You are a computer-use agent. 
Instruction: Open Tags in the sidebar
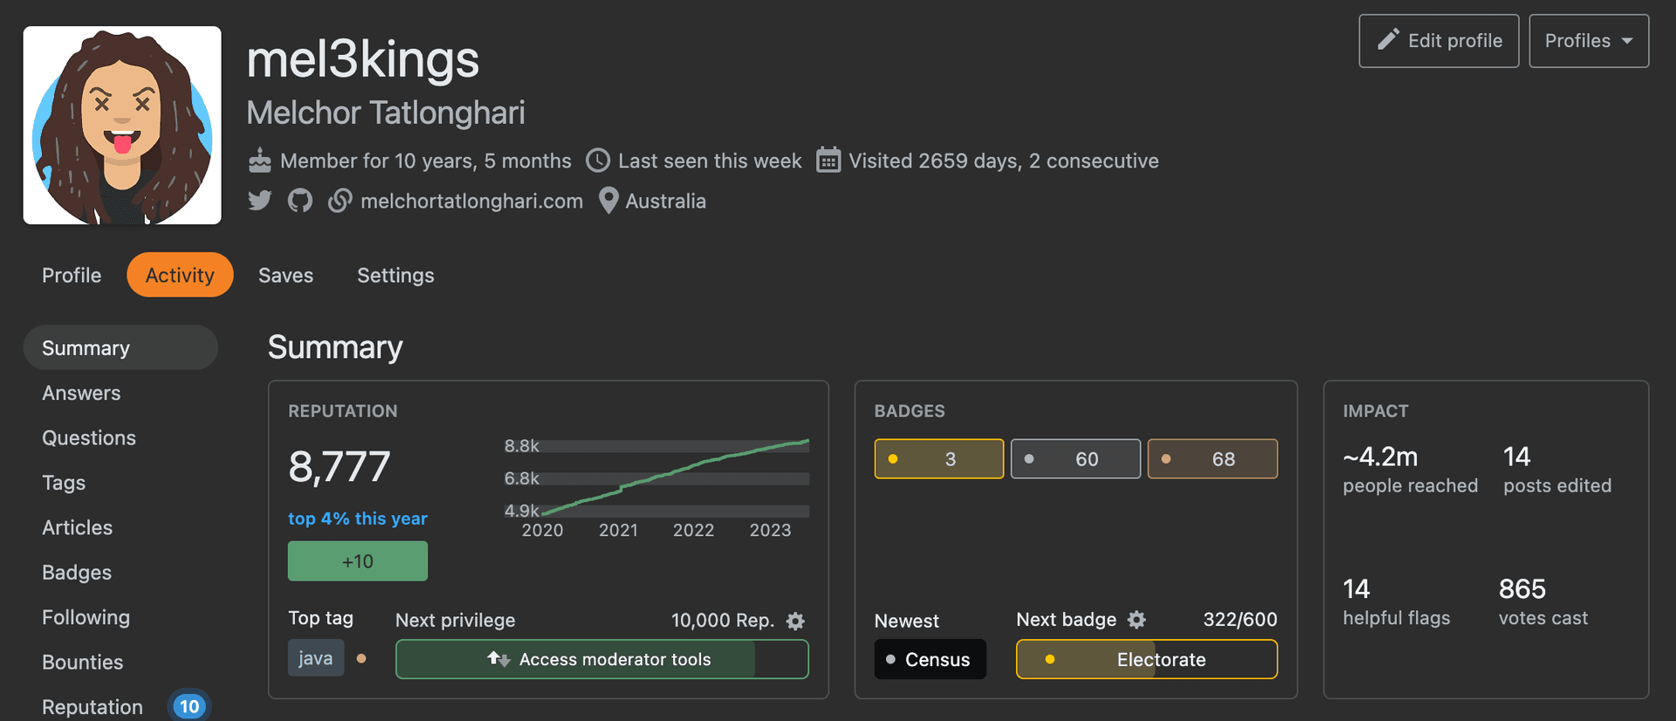[64, 483]
